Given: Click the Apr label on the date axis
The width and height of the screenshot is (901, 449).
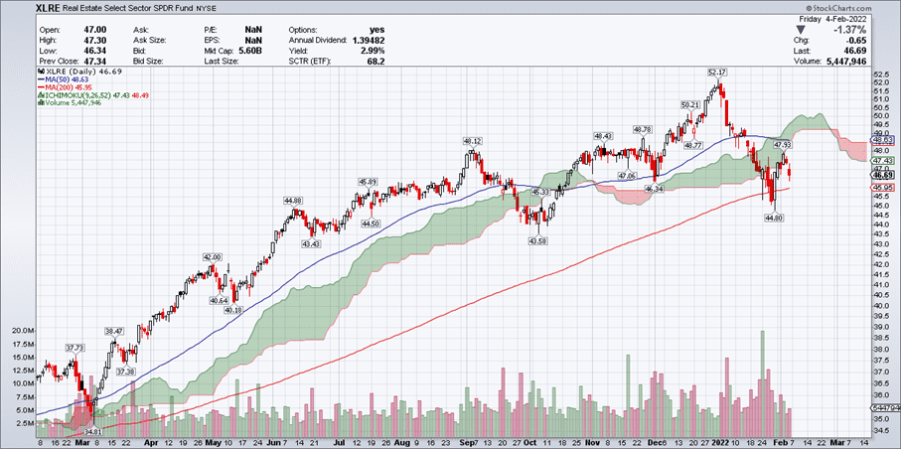Looking at the screenshot, I should (151, 443).
